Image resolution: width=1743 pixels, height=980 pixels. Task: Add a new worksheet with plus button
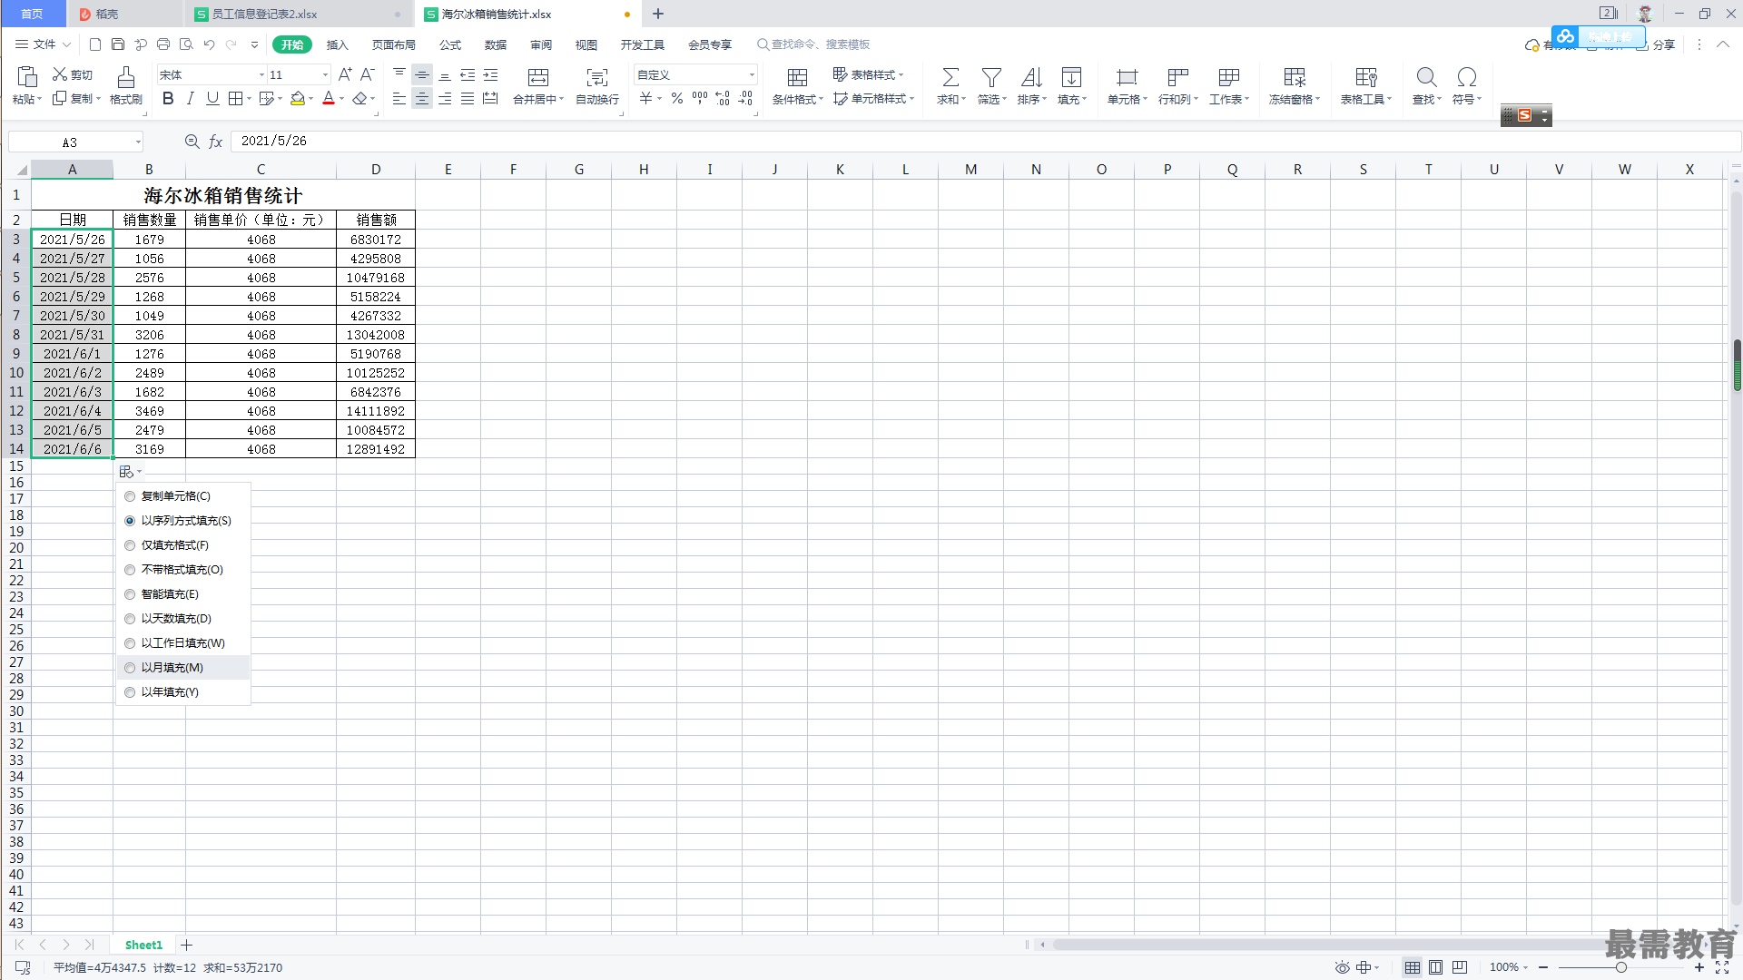[186, 945]
